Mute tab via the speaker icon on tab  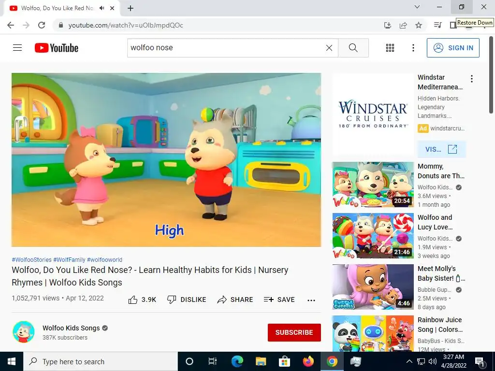click(x=102, y=8)
